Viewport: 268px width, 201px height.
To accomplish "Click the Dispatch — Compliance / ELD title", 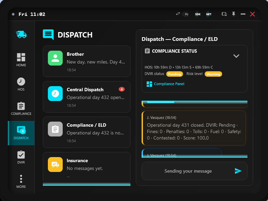I will point(180,39).
